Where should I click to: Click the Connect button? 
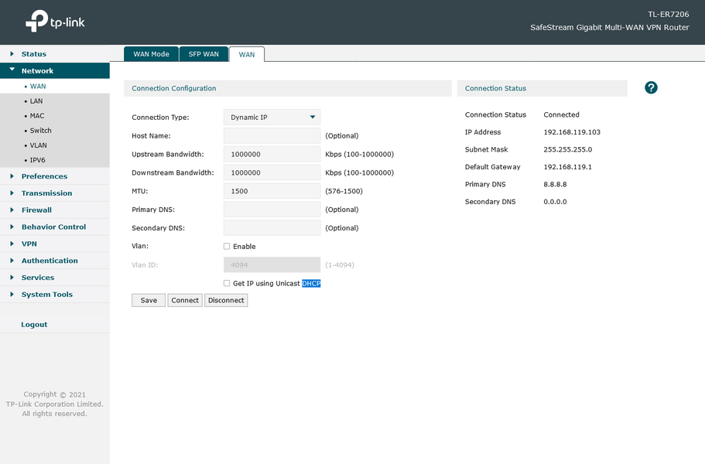tap(185, 300)
